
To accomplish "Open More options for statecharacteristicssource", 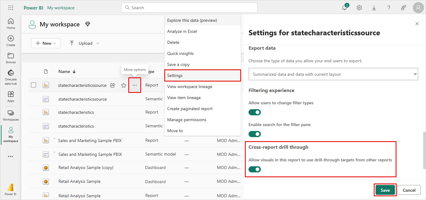I will click(135, 85).
